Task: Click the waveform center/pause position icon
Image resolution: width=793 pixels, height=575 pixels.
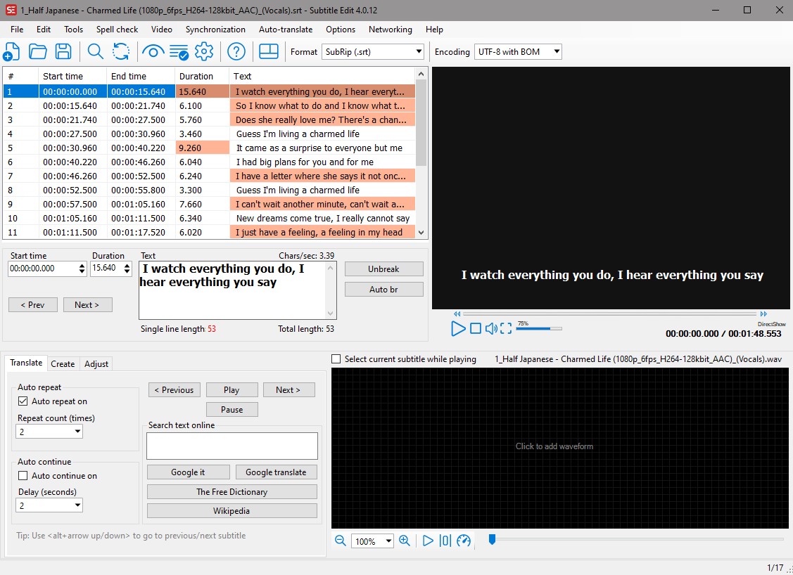Action: point(445,541)
